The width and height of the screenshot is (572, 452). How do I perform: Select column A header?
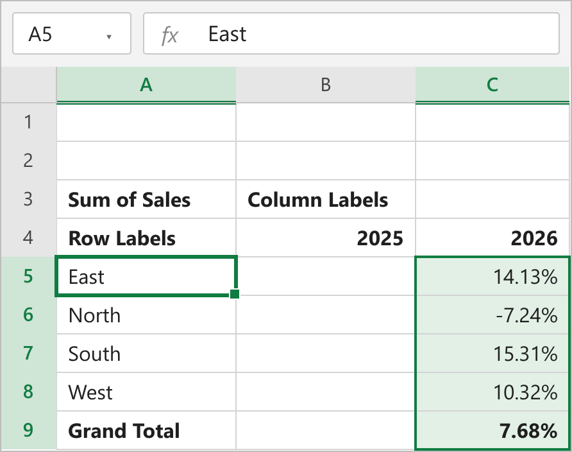tap(146, 85)
